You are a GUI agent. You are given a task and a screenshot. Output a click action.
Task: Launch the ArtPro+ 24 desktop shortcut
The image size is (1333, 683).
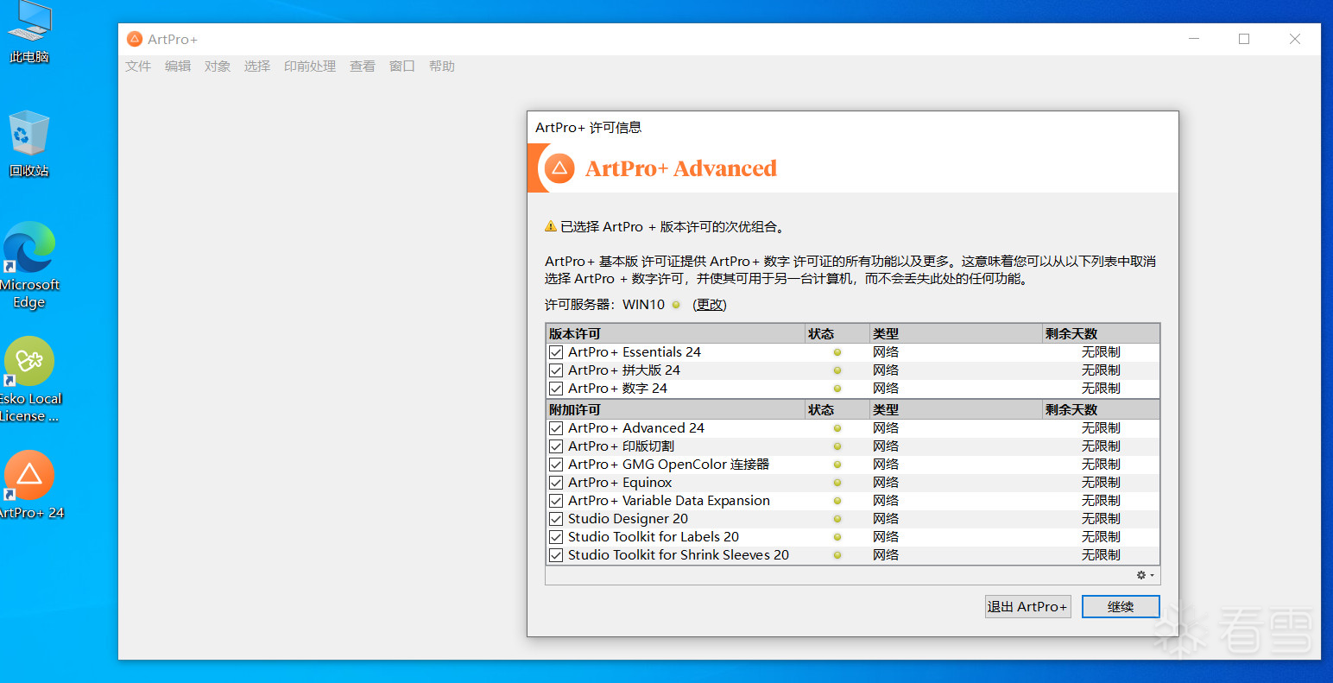(29, 484)
